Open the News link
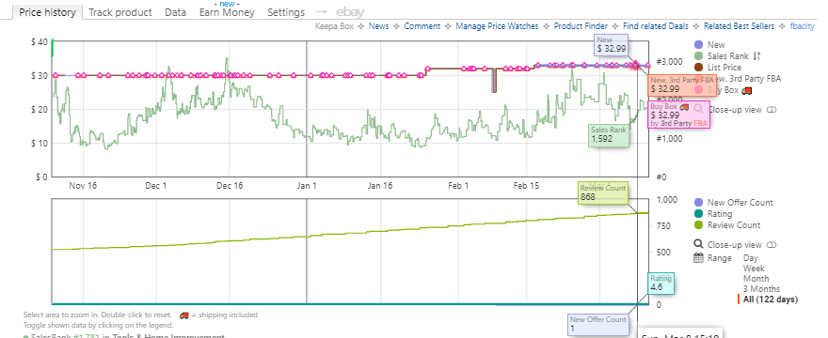The image size is (828, 338). [378, 26]
